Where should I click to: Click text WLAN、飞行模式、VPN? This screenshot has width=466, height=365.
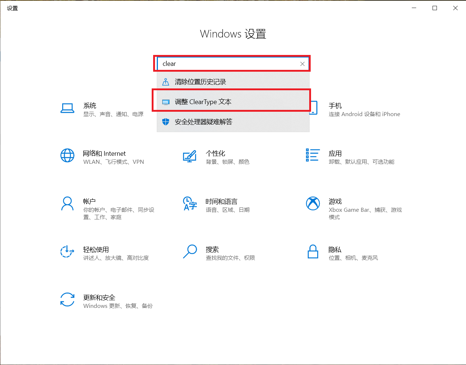pyautogui.click(x=113, y=162)
